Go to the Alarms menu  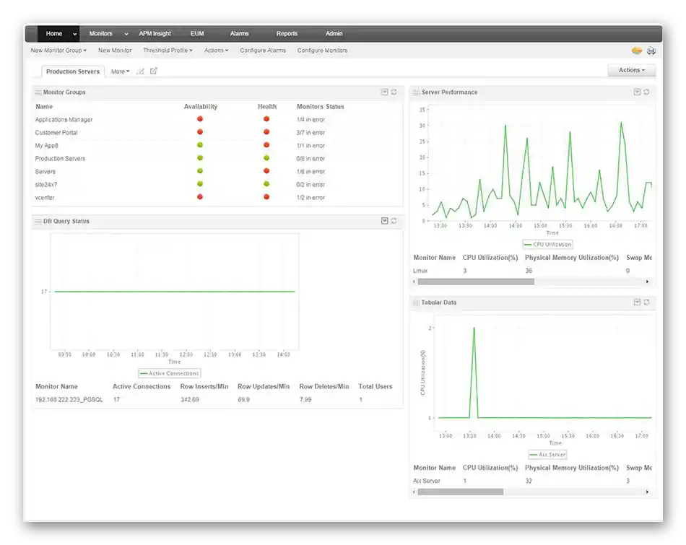239,34
